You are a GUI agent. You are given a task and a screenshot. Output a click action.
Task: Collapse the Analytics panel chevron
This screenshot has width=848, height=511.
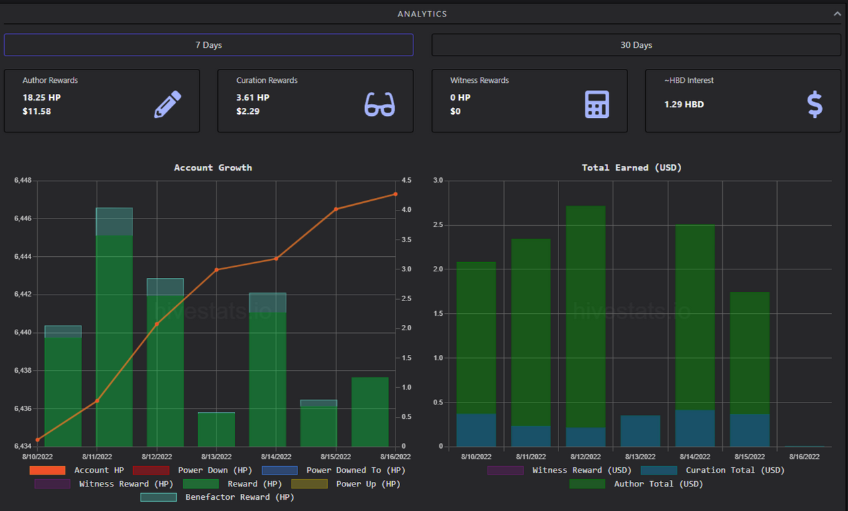(837, 13)
